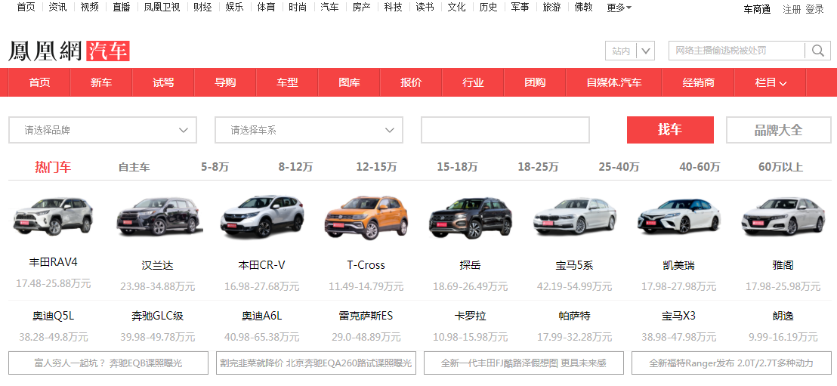Viewport: 837px width, 386px height.
Task: Open the 宝马X3 model link
Action: [x=678, y=316]
